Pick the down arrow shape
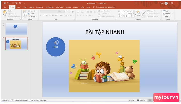 click(x=129, y=14)
